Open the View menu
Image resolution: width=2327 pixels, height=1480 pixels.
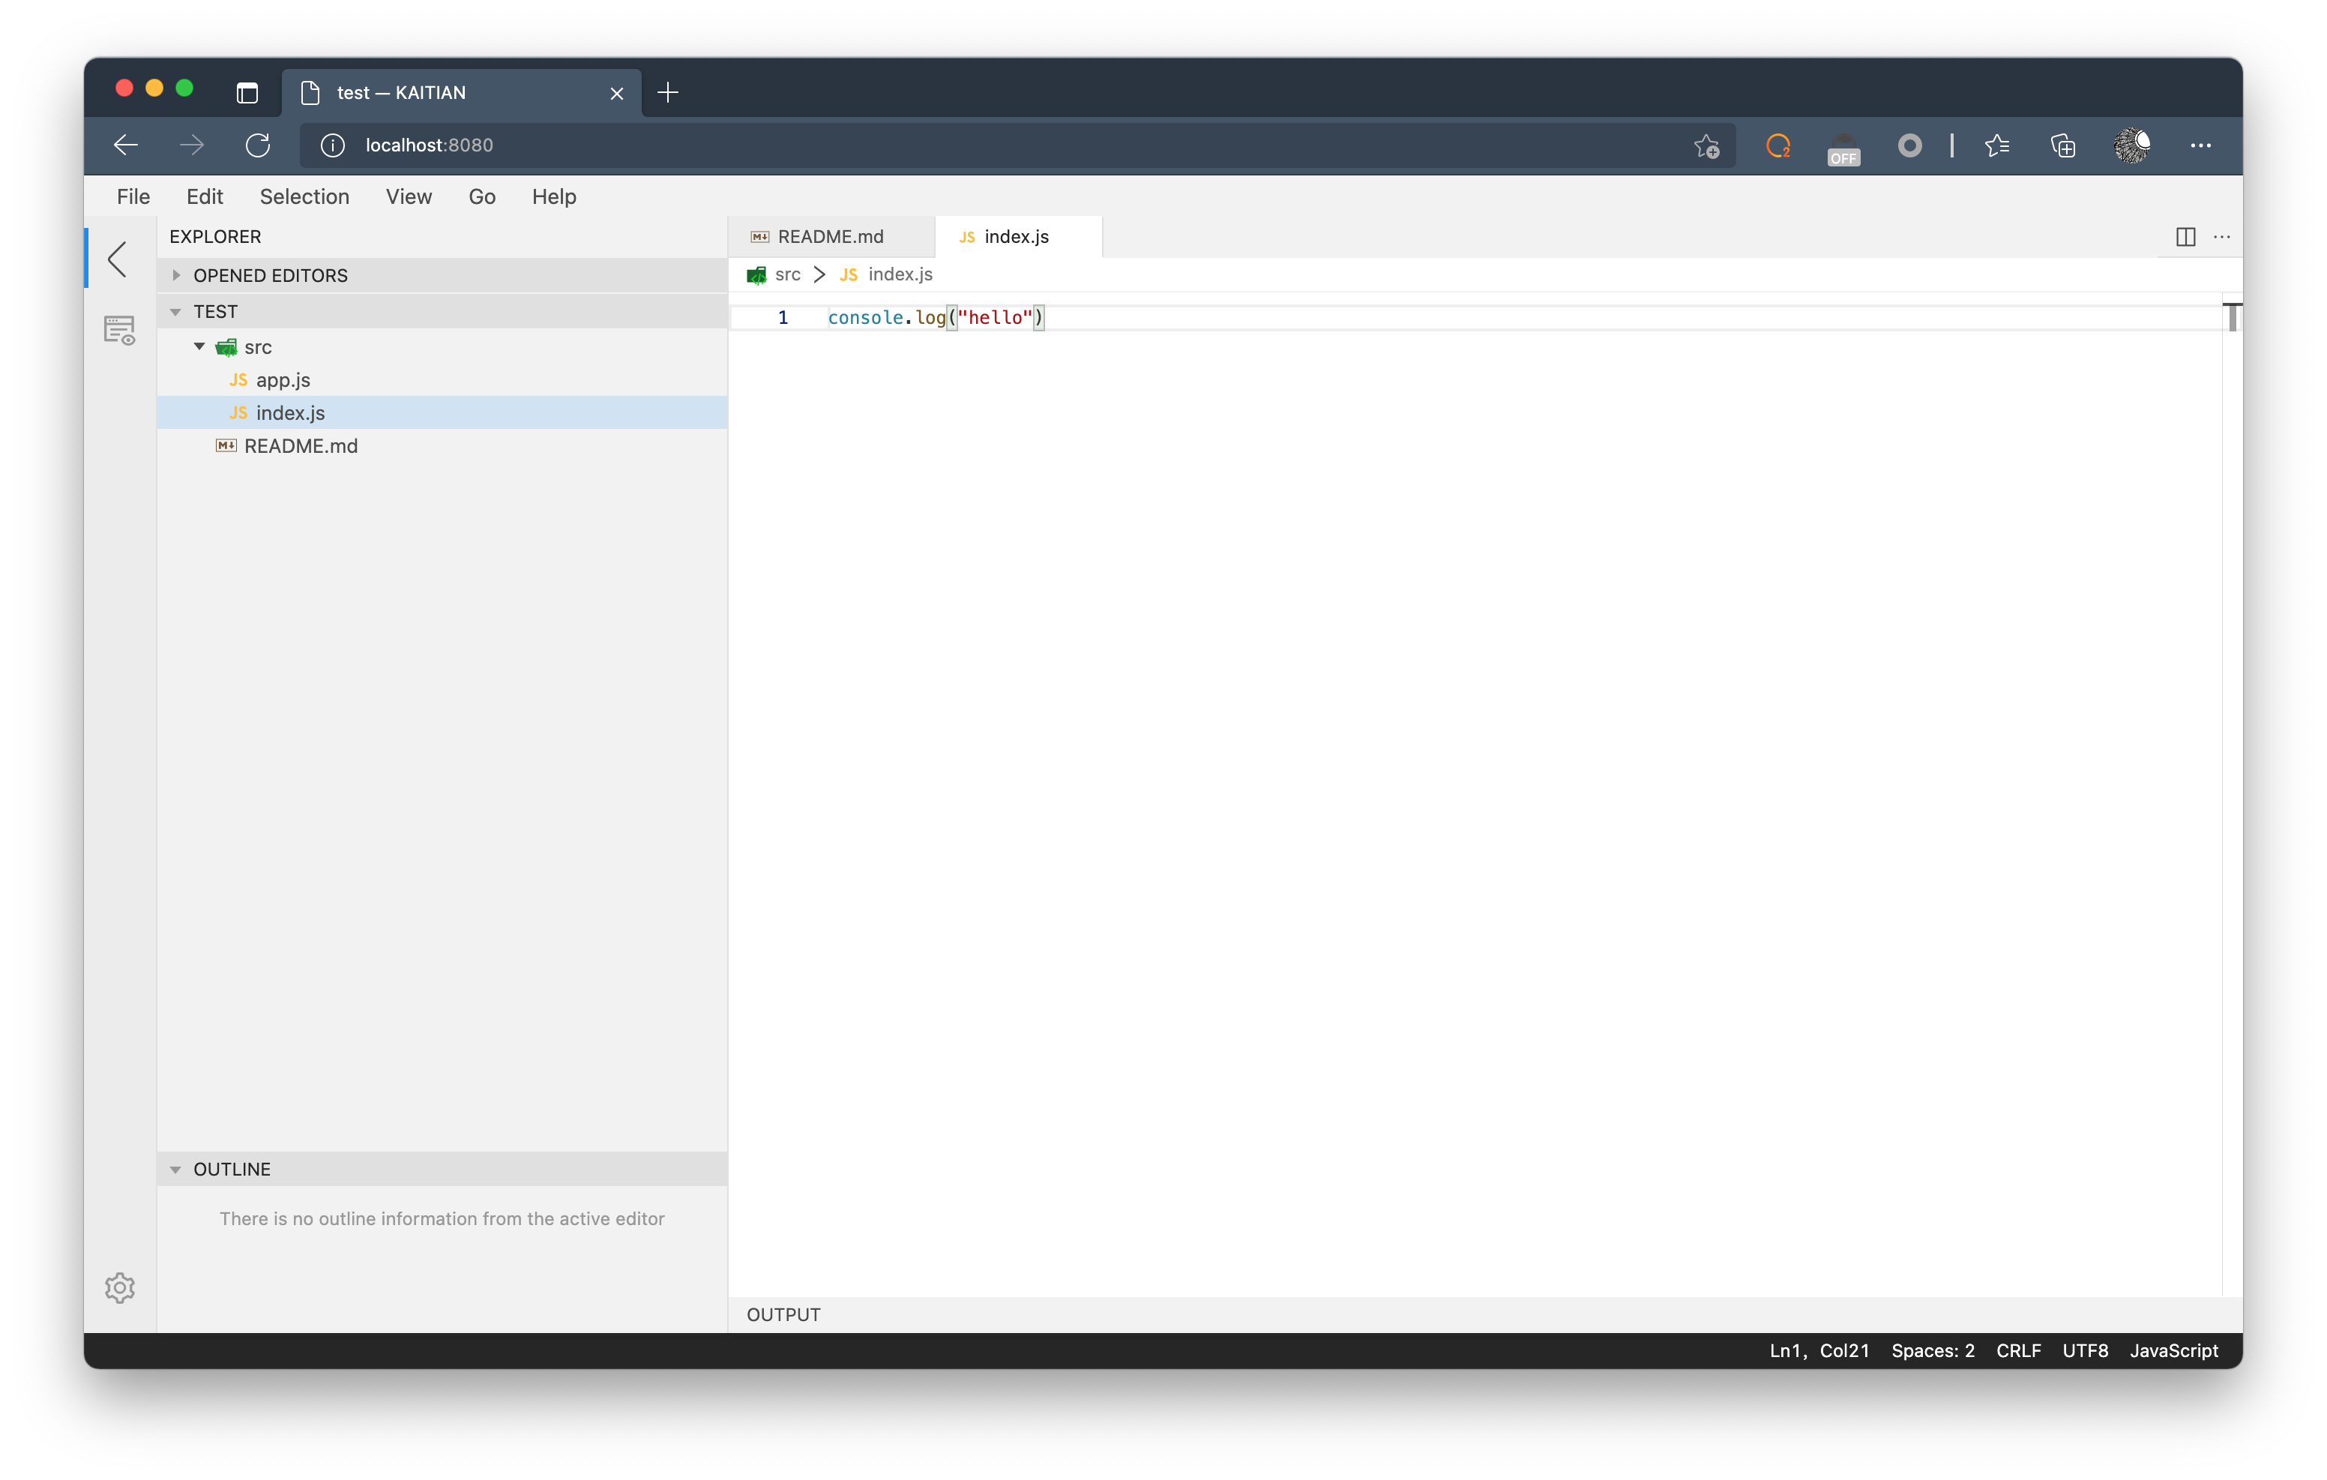click(409, 196)
